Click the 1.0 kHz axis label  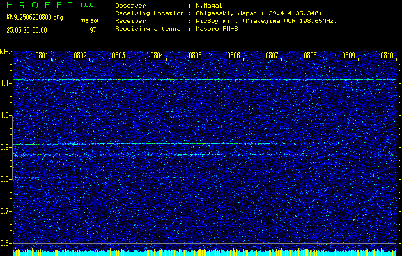[6, 116]
